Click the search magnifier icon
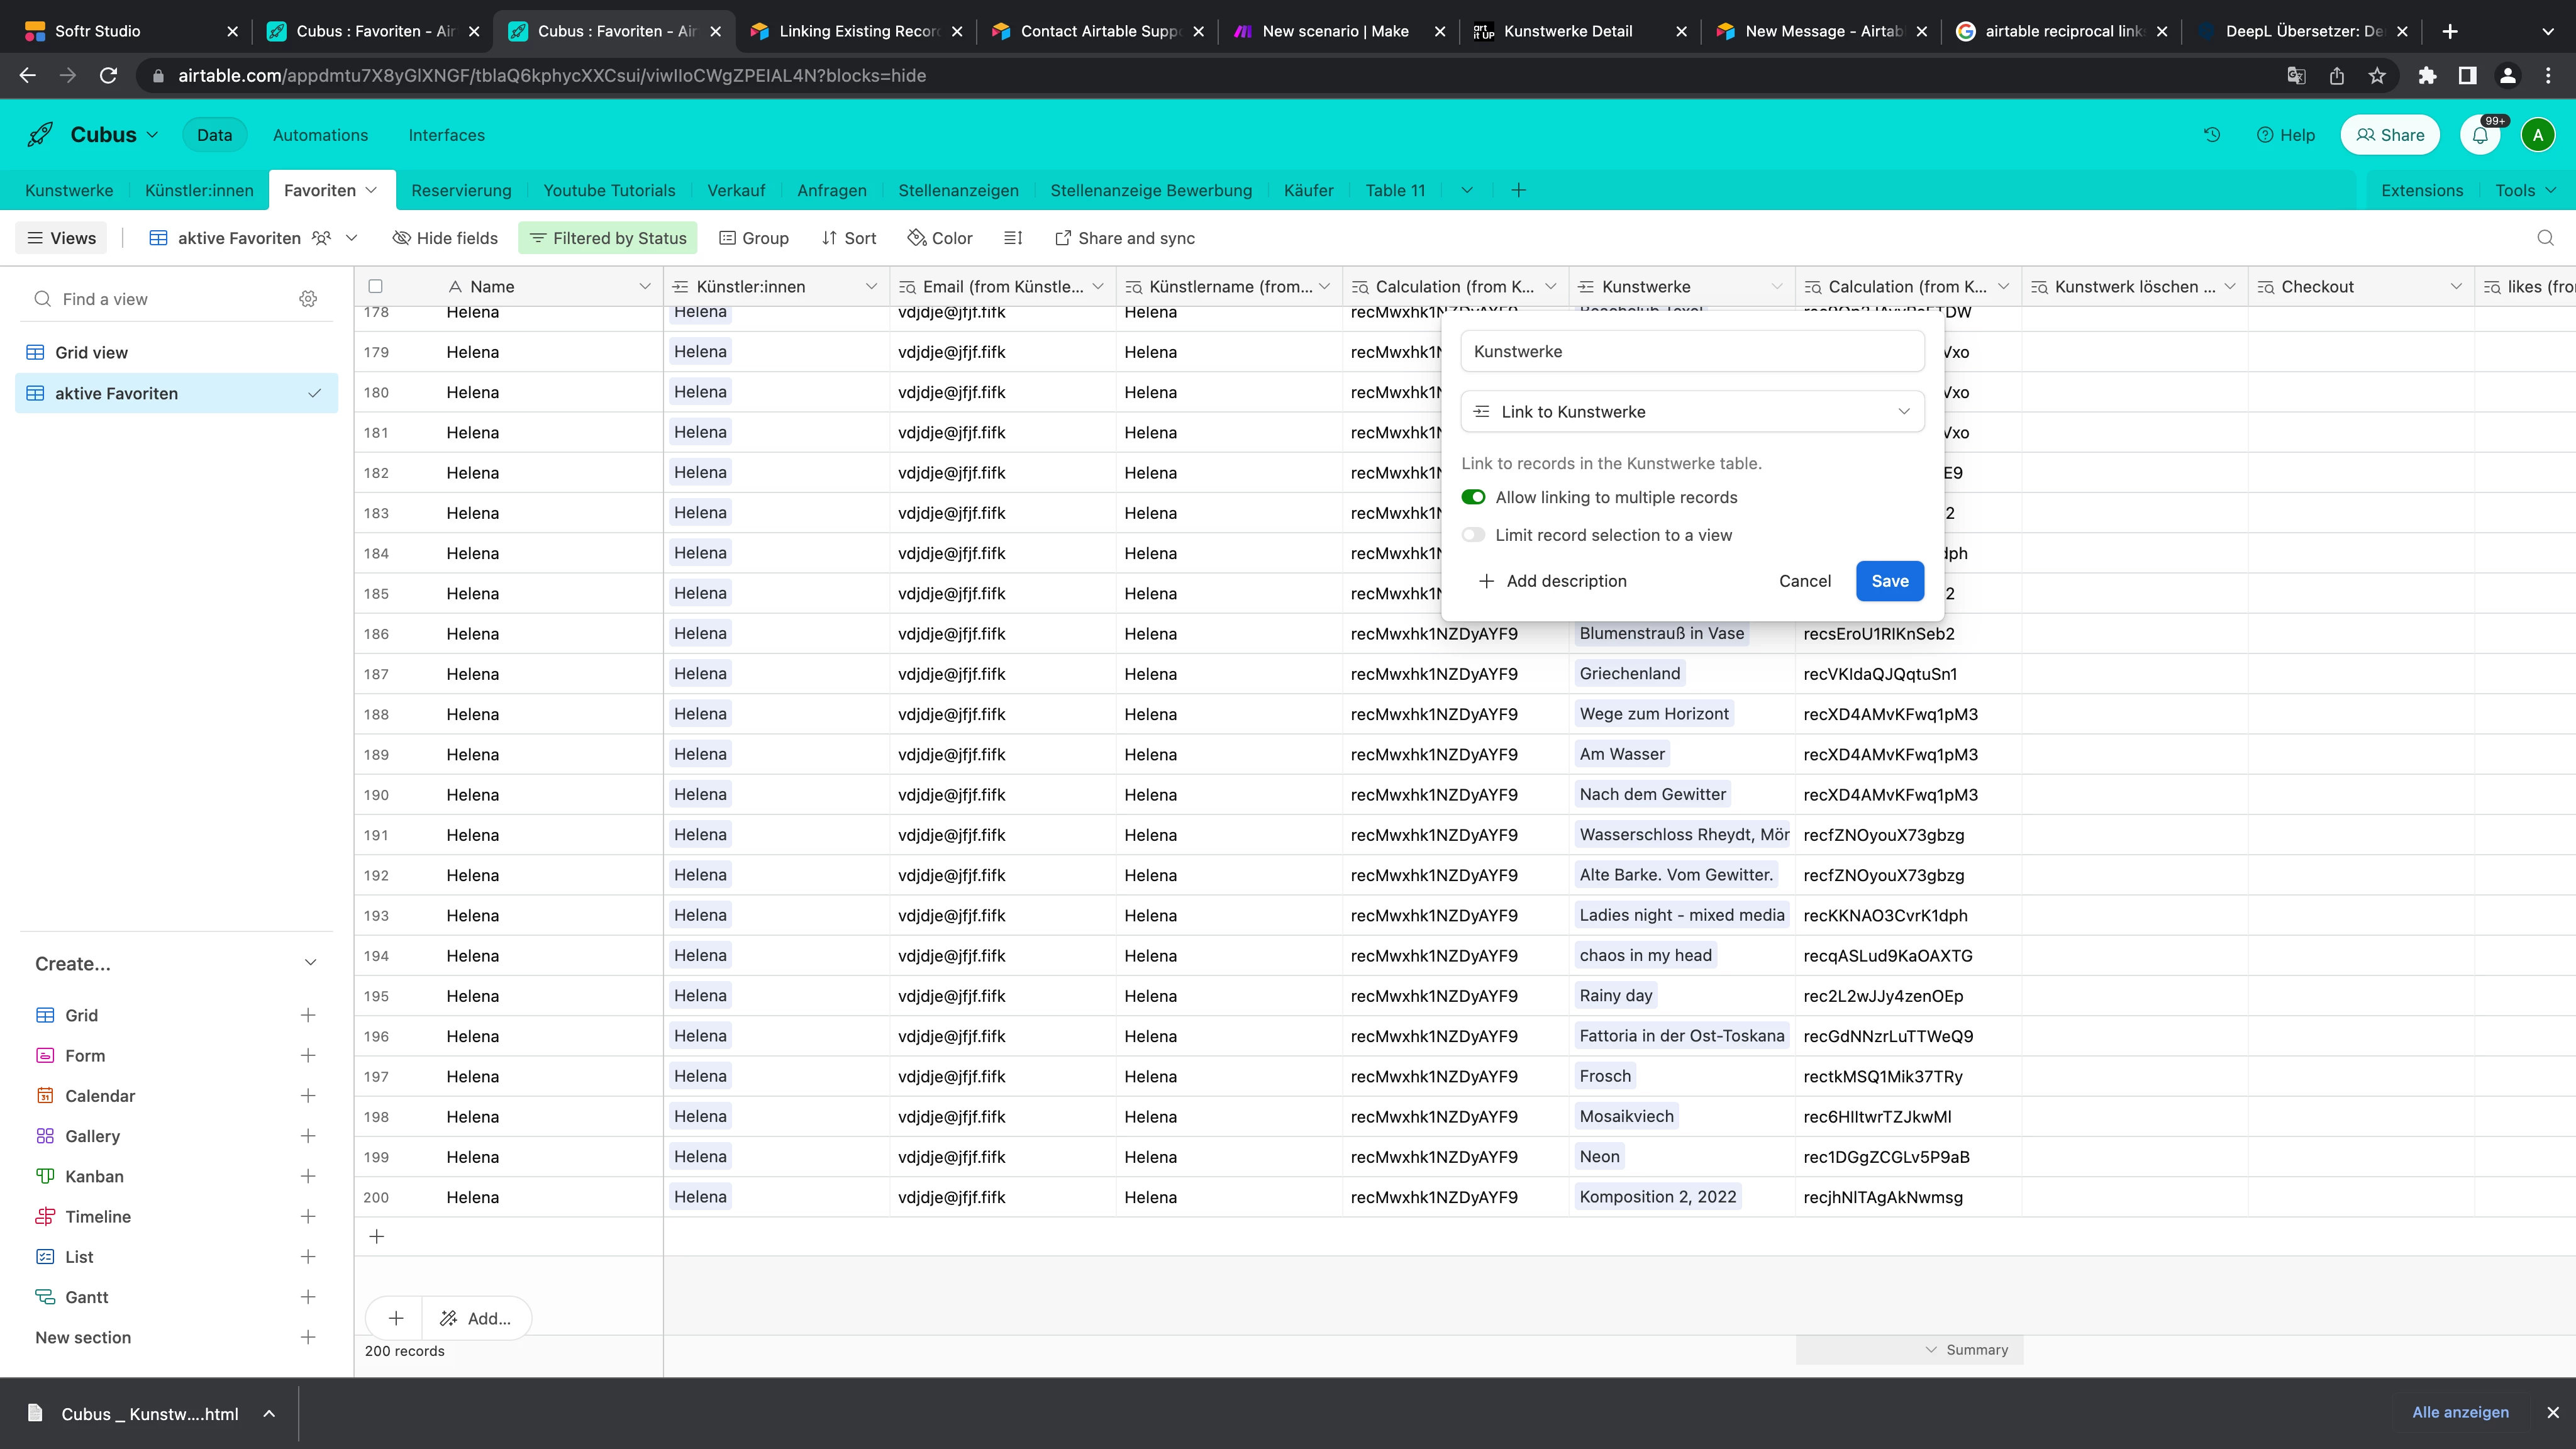Screen dimensions: 2576x1449 (x=2545, y=238)
